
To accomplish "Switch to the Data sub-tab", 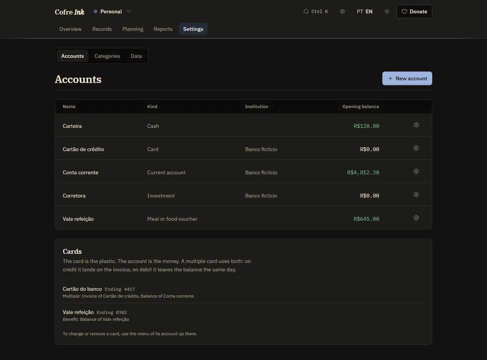I will pyautogui.click(x=136, y=56).
